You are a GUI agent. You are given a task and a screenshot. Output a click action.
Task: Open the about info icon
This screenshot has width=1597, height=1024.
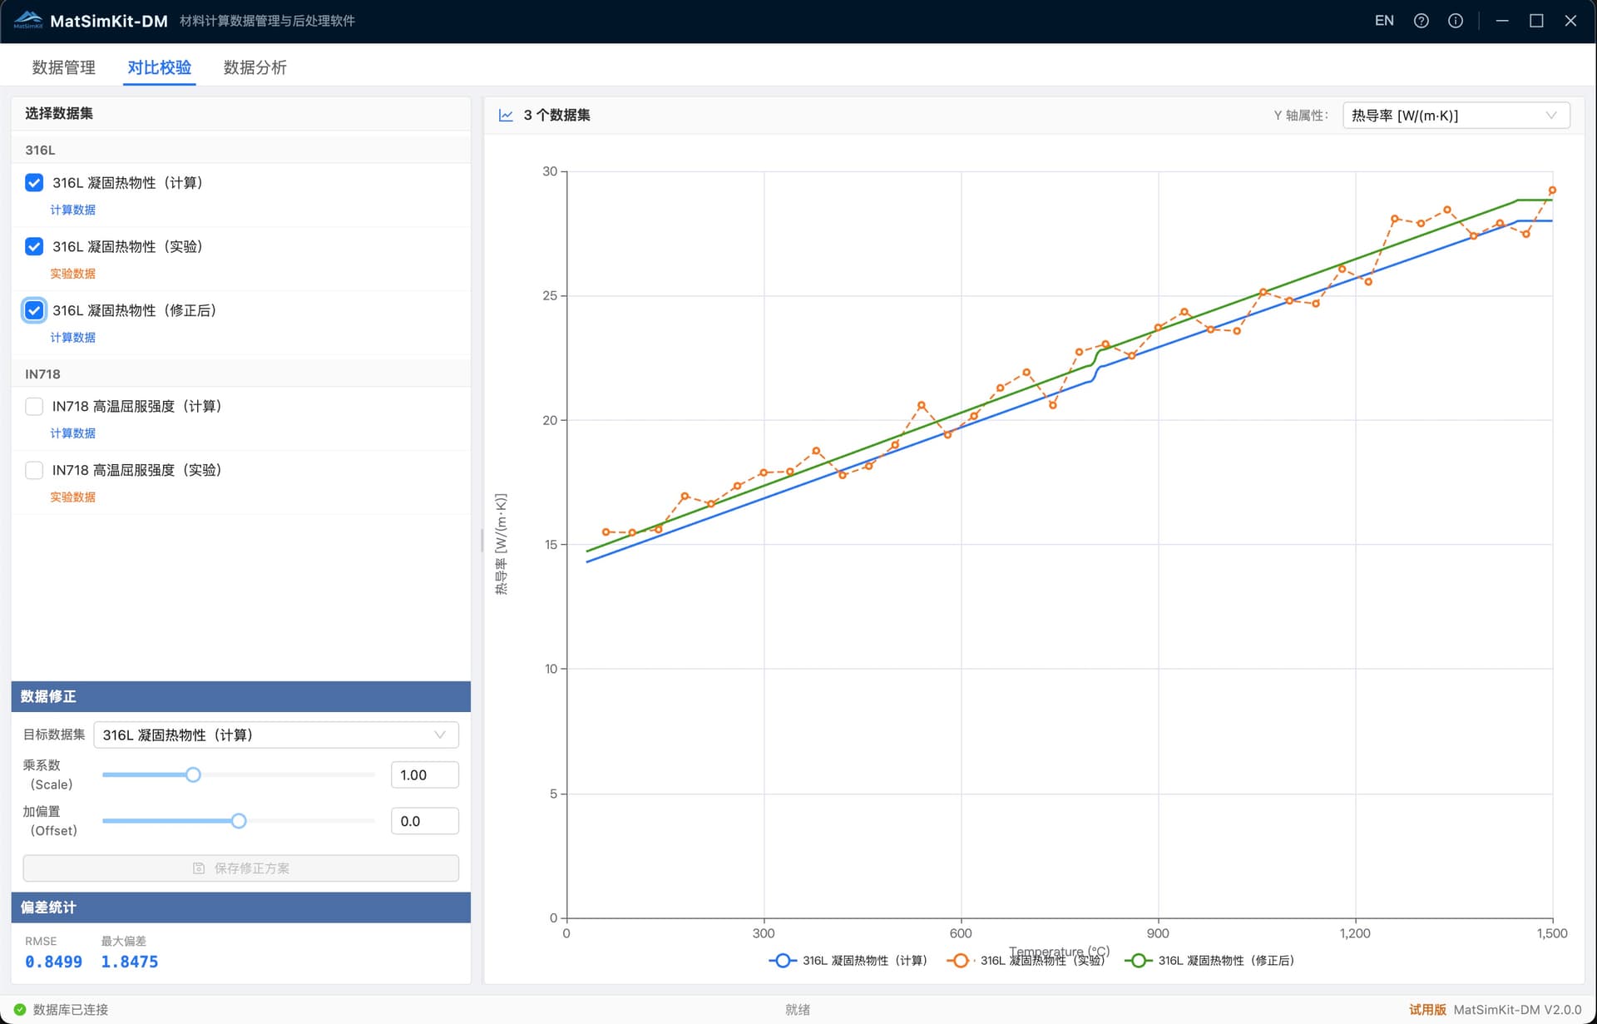point(1455,21)
